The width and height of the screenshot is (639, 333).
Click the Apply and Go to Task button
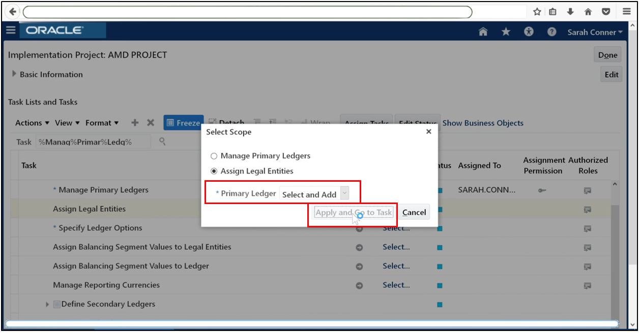353,212
